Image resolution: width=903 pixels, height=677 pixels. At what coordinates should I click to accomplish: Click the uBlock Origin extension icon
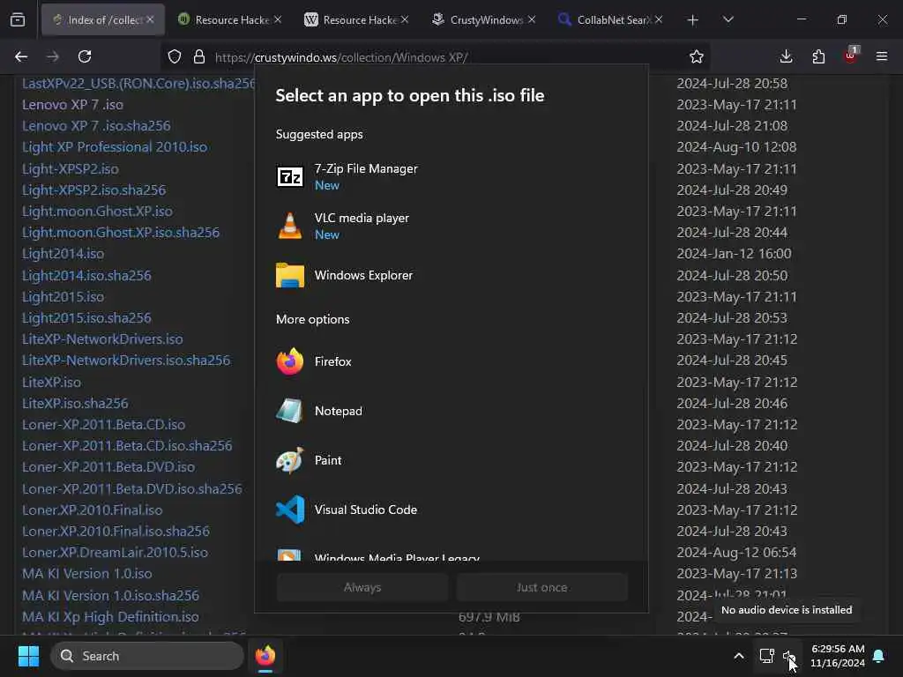click(x=851, y=56)
